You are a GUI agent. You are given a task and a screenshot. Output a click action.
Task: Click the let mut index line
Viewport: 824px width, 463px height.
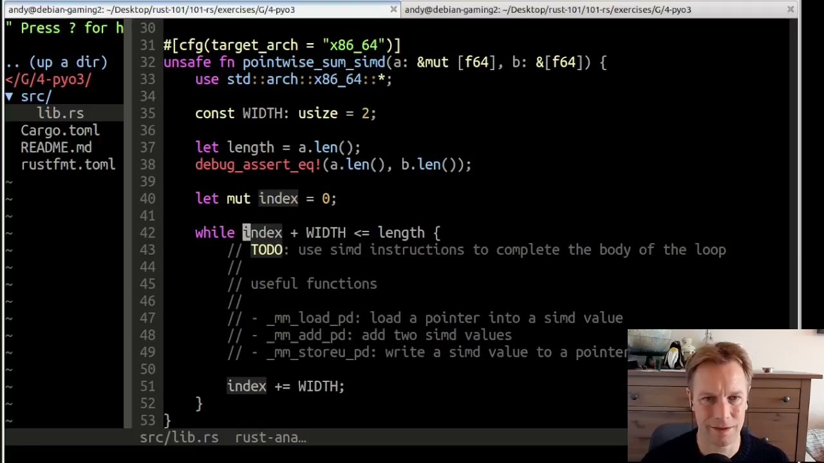pyautogui.click(x=266, y=199)
